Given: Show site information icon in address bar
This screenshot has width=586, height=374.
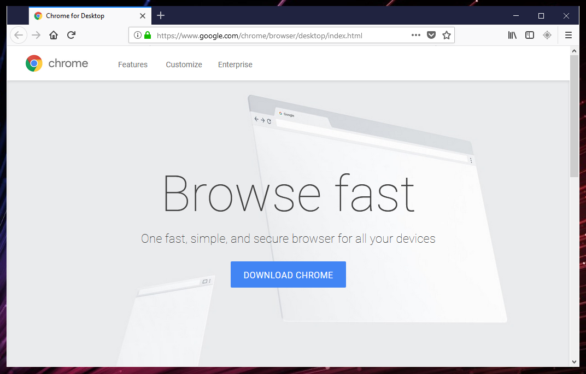Looking at the screenshot, I should pos(138,35).
